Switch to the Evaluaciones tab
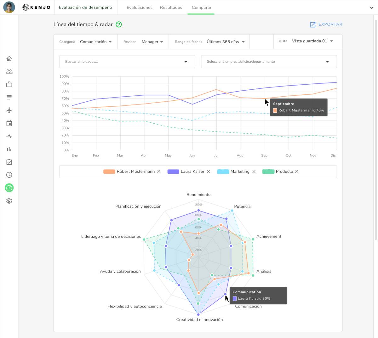The height and width of the screenshot is (338, 378). pyautogui.click(x=139, y=8)
